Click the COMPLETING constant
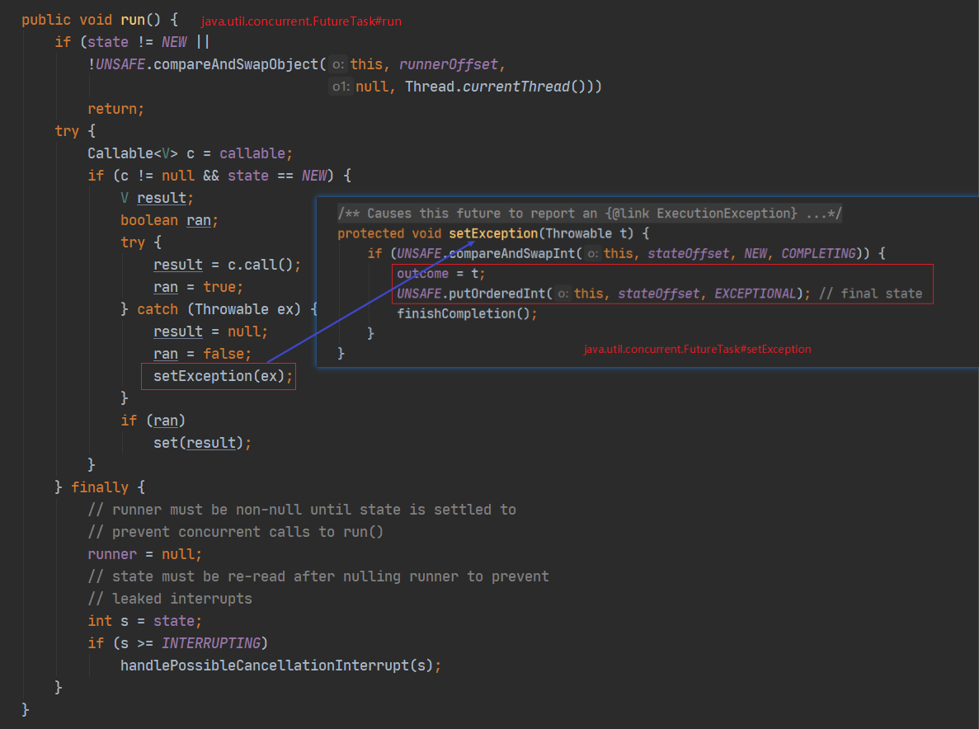Image resolution: width=979 pixels, height=729 pixels. 818,253
